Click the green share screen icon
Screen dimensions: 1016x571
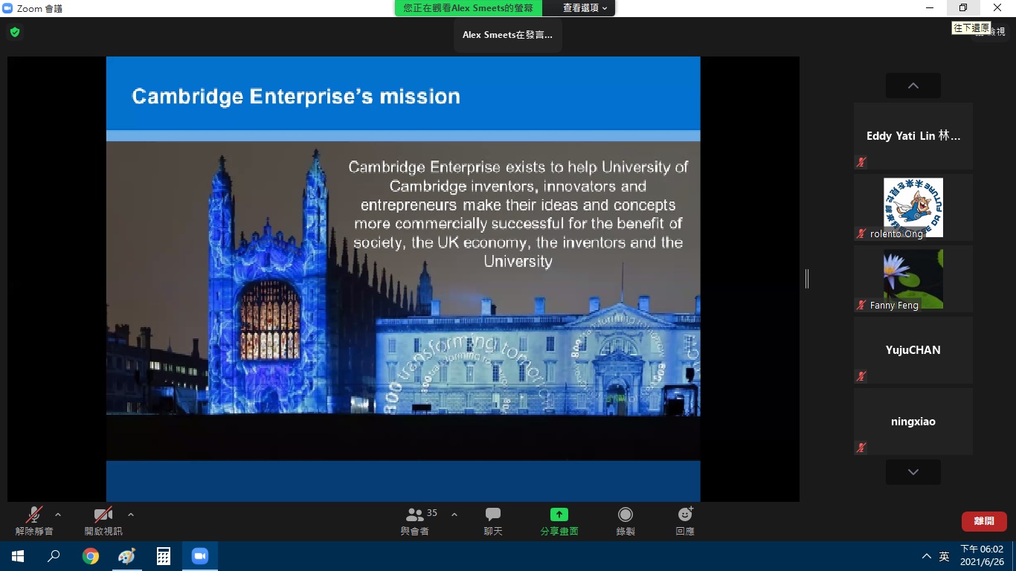click(559, 515)
